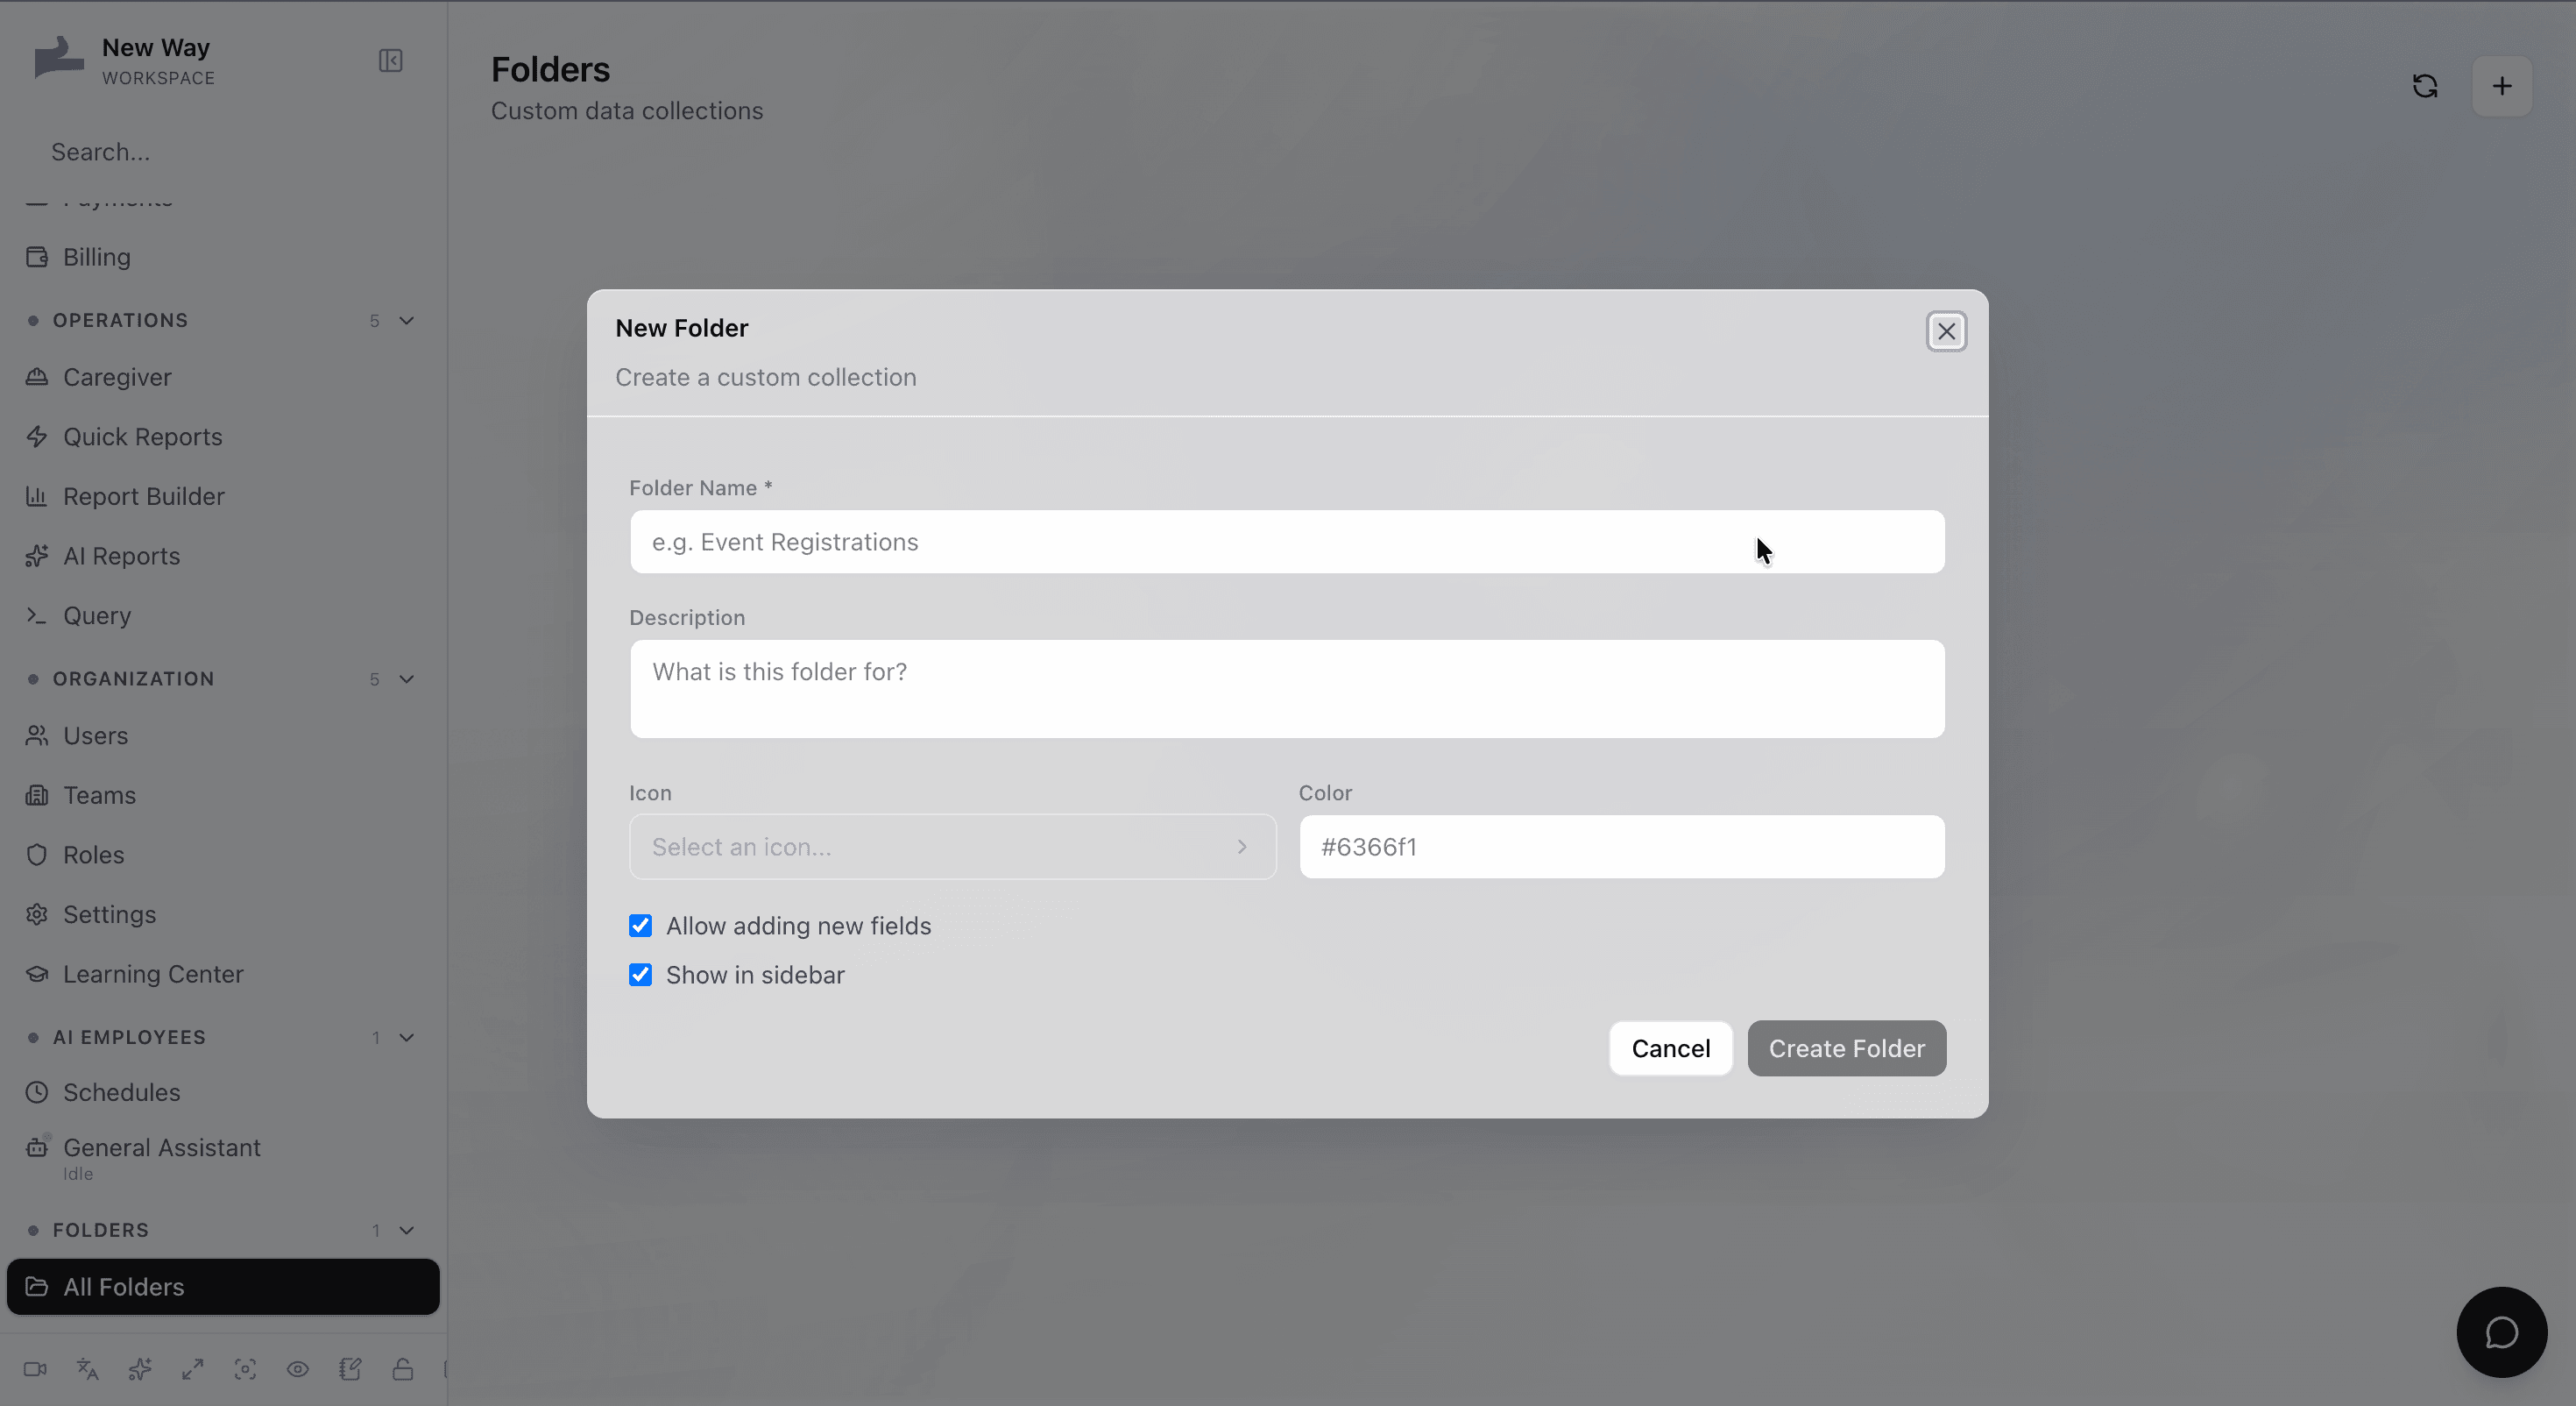Collapse the sidebar with panel icon
Viewport: 2576px width, 1406px height.
click(x=391, y=61)
